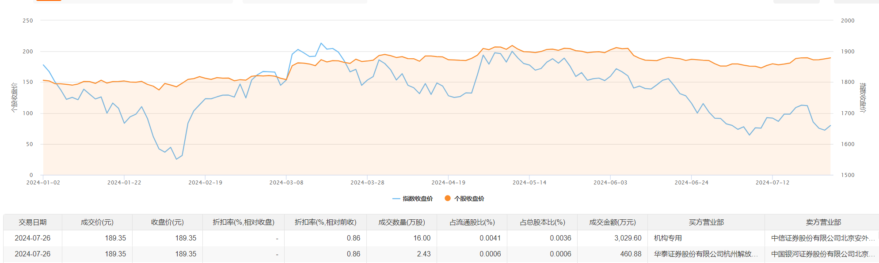The height and width of the screenshot is (263, 879).
Task: Click x-axis date label 2024-02-19
Action: 205,183
